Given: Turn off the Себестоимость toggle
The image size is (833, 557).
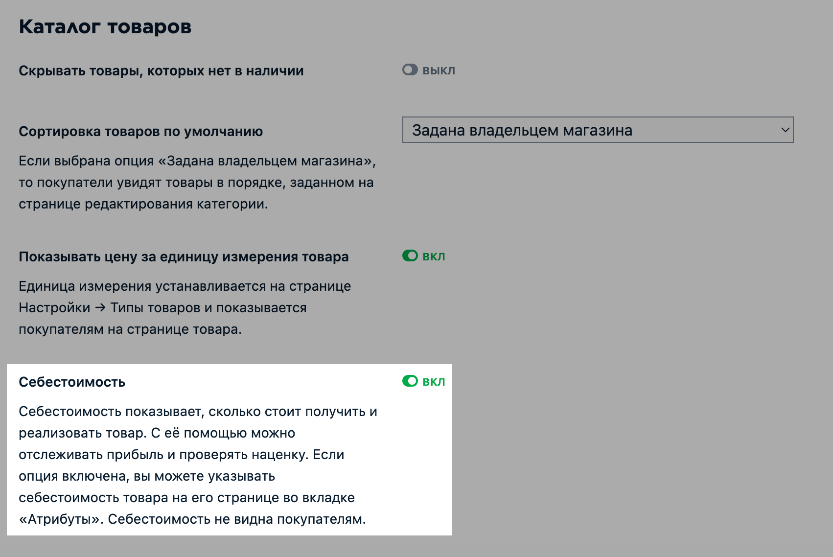Looking at the screenshot, I should point(410,381).
